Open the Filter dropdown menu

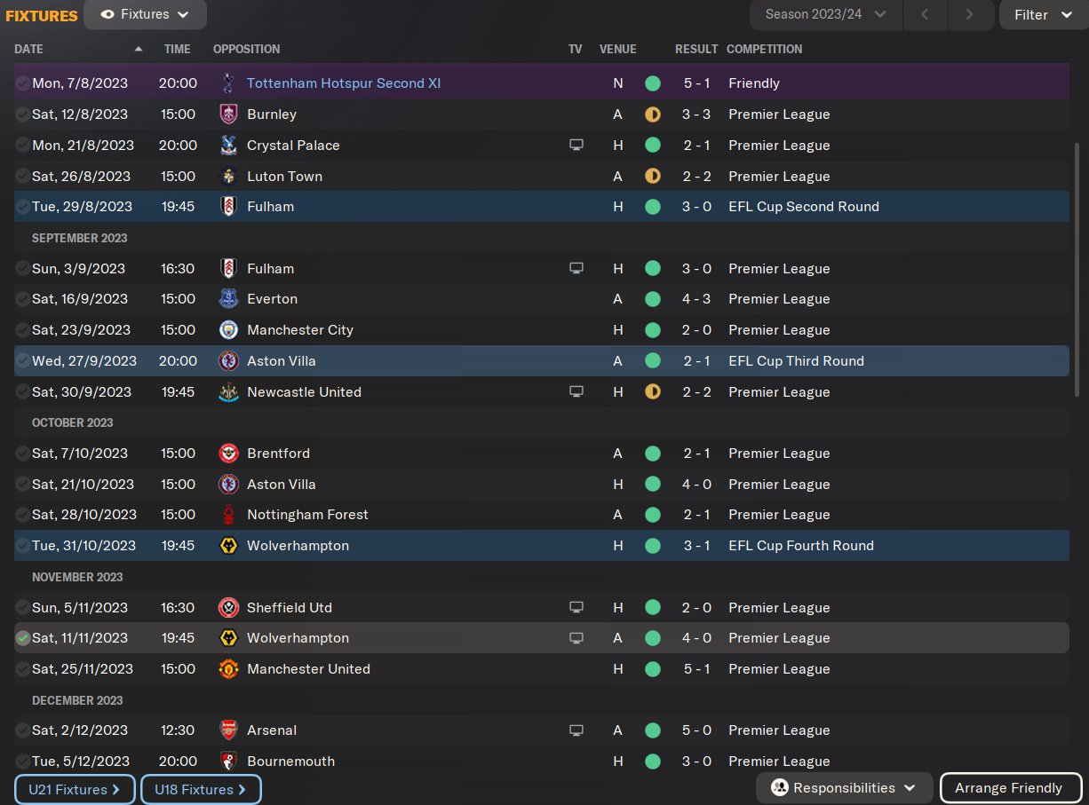[1043, 14]
